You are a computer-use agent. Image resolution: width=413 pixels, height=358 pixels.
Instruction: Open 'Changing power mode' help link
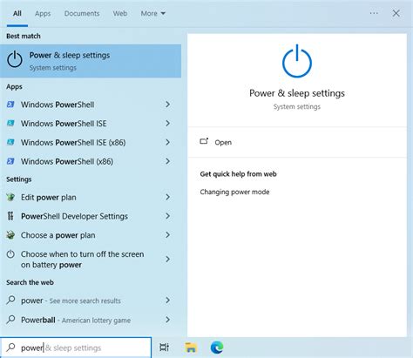(234, 192)
